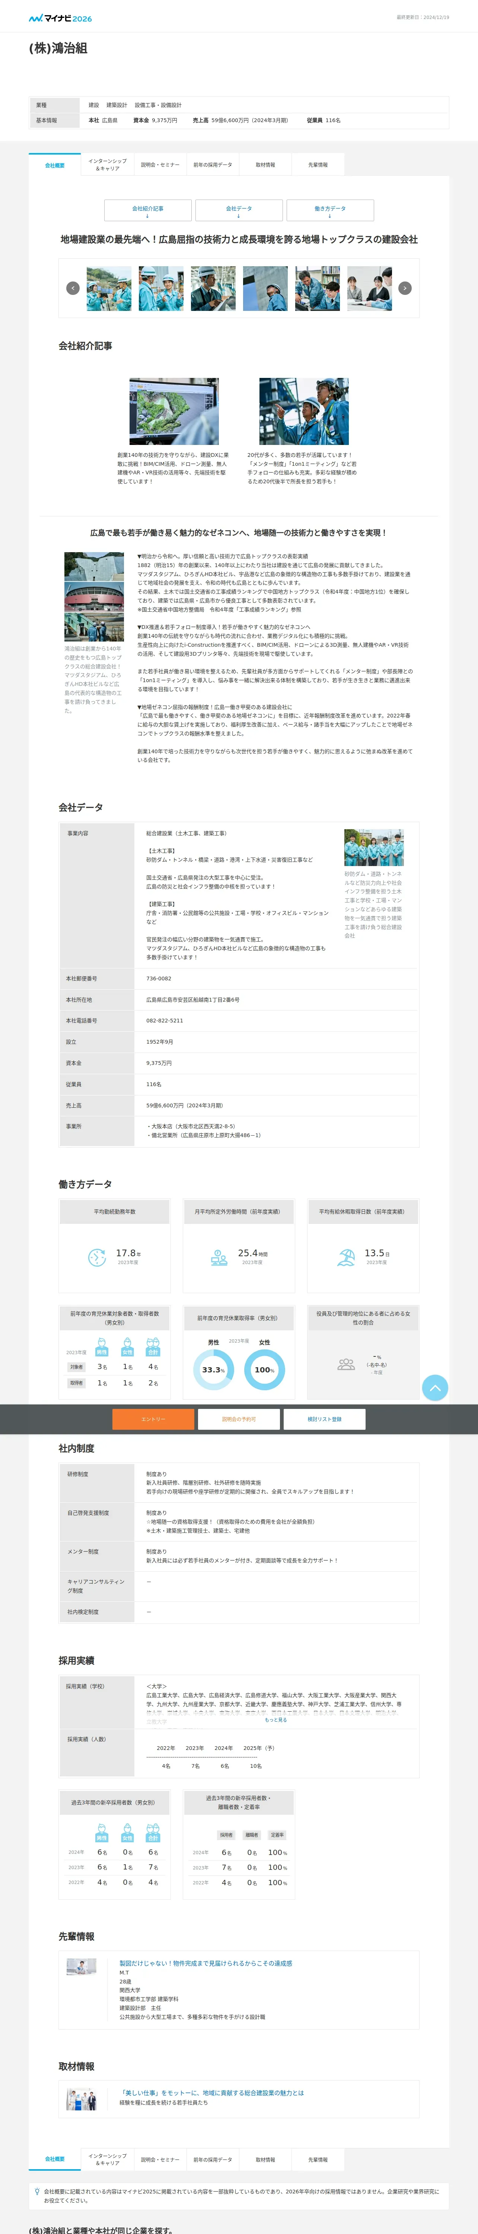
Task: Click the 13.5日 paid leave value
Action: 376,1253
